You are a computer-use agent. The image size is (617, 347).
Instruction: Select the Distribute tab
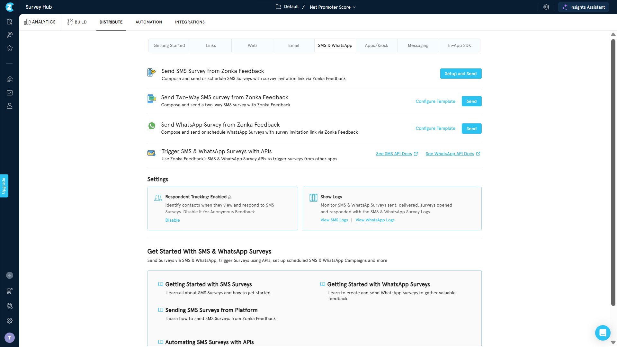pos(111,22)
